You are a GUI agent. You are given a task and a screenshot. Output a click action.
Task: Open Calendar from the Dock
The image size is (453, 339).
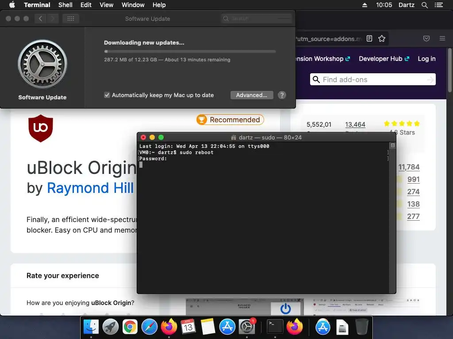[188, 327]
